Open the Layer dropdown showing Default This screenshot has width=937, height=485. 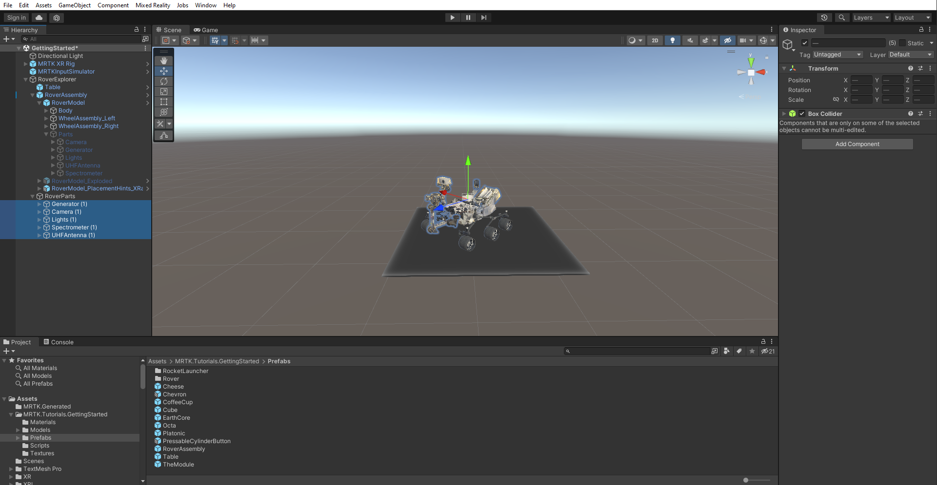click(911, 55)
